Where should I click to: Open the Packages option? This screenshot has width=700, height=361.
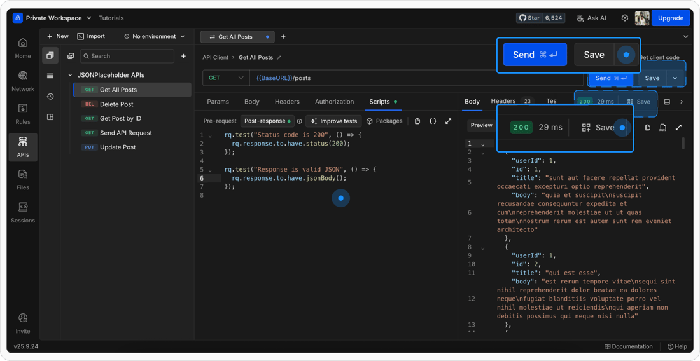click(x=384, y=121)
